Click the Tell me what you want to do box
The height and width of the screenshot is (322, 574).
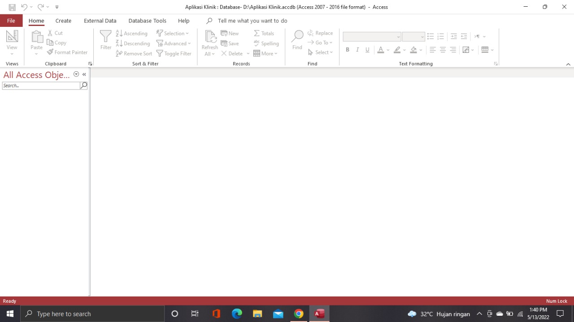252,21
